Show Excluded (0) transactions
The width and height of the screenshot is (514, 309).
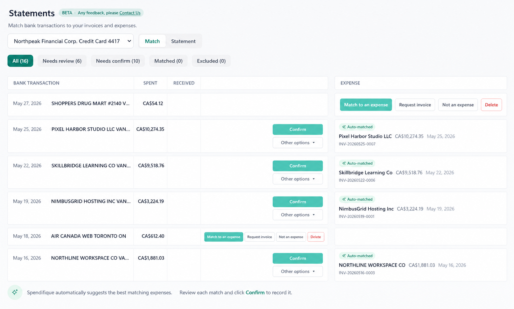coord(211,61)
